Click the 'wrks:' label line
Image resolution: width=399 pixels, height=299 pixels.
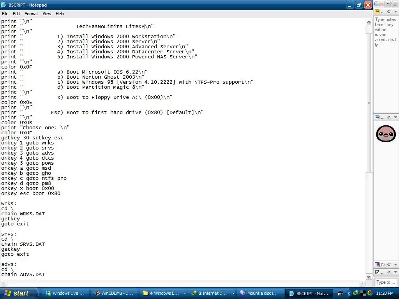coord(9,204)
